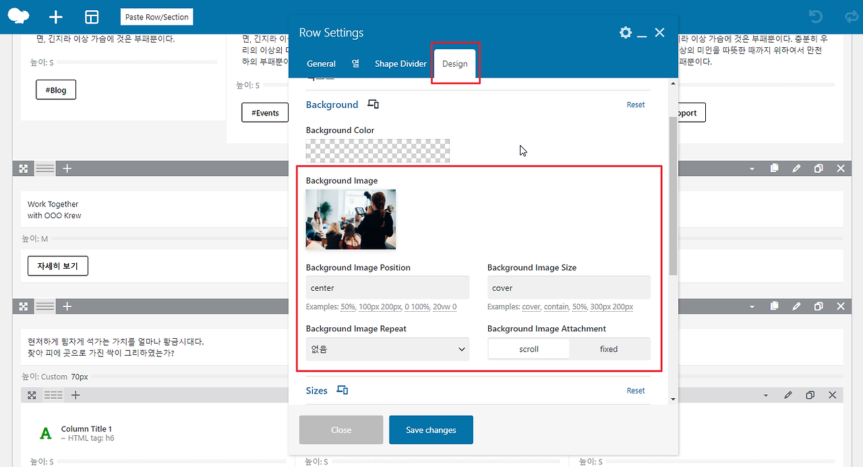Delete the Work Together row with its X
863x467 pixels.
point(841,169)
